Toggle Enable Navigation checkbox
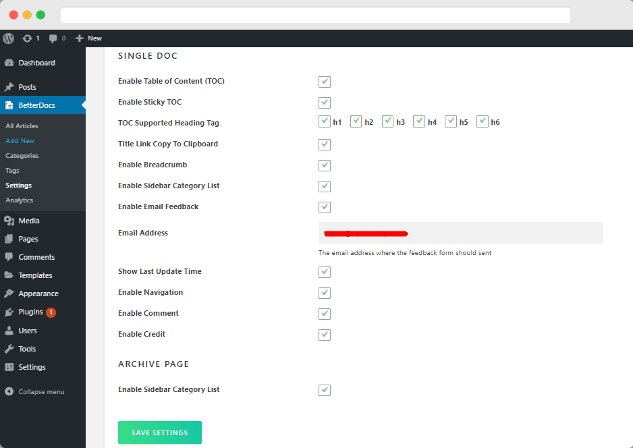The width and height of the screenshot is (633, 448). coord(325,293)
